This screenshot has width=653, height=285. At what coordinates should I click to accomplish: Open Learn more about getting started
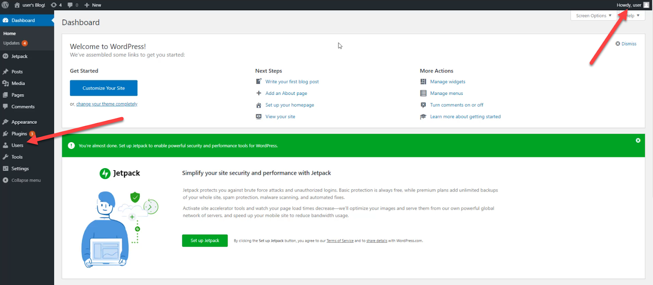(465, 116)
